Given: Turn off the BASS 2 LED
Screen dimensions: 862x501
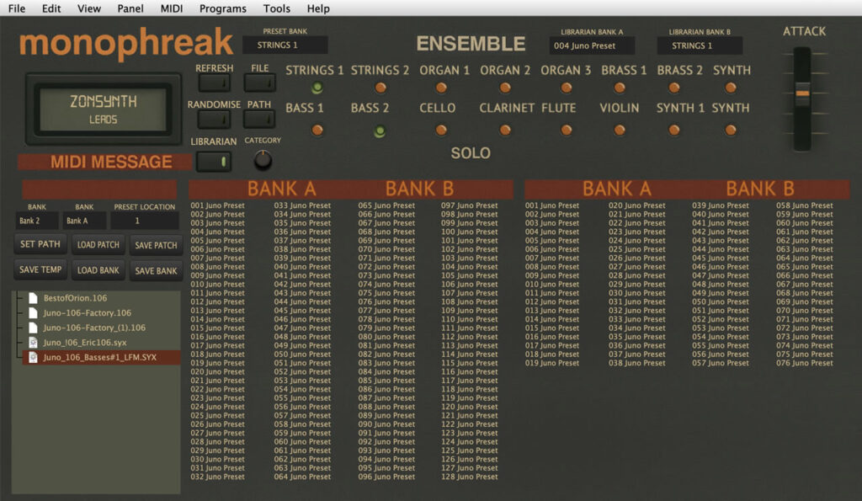Looking at the screenshot, I should [380, 131].
